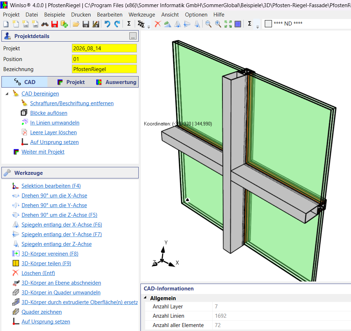The image size is (351, 331).
Task: Zoom out with the magnifier minus icon
Action: point(208,24)
